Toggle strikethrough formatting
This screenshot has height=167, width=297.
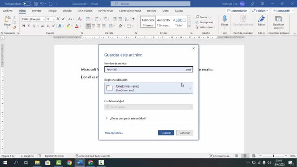pyautogui.click(x=43, y=26)
